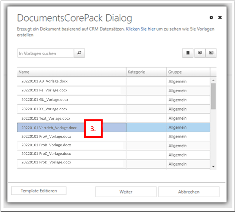Switch to the thumbnail image view icon
The width and height of the screenshot is (236, 213).
click(x=211, y=53)
